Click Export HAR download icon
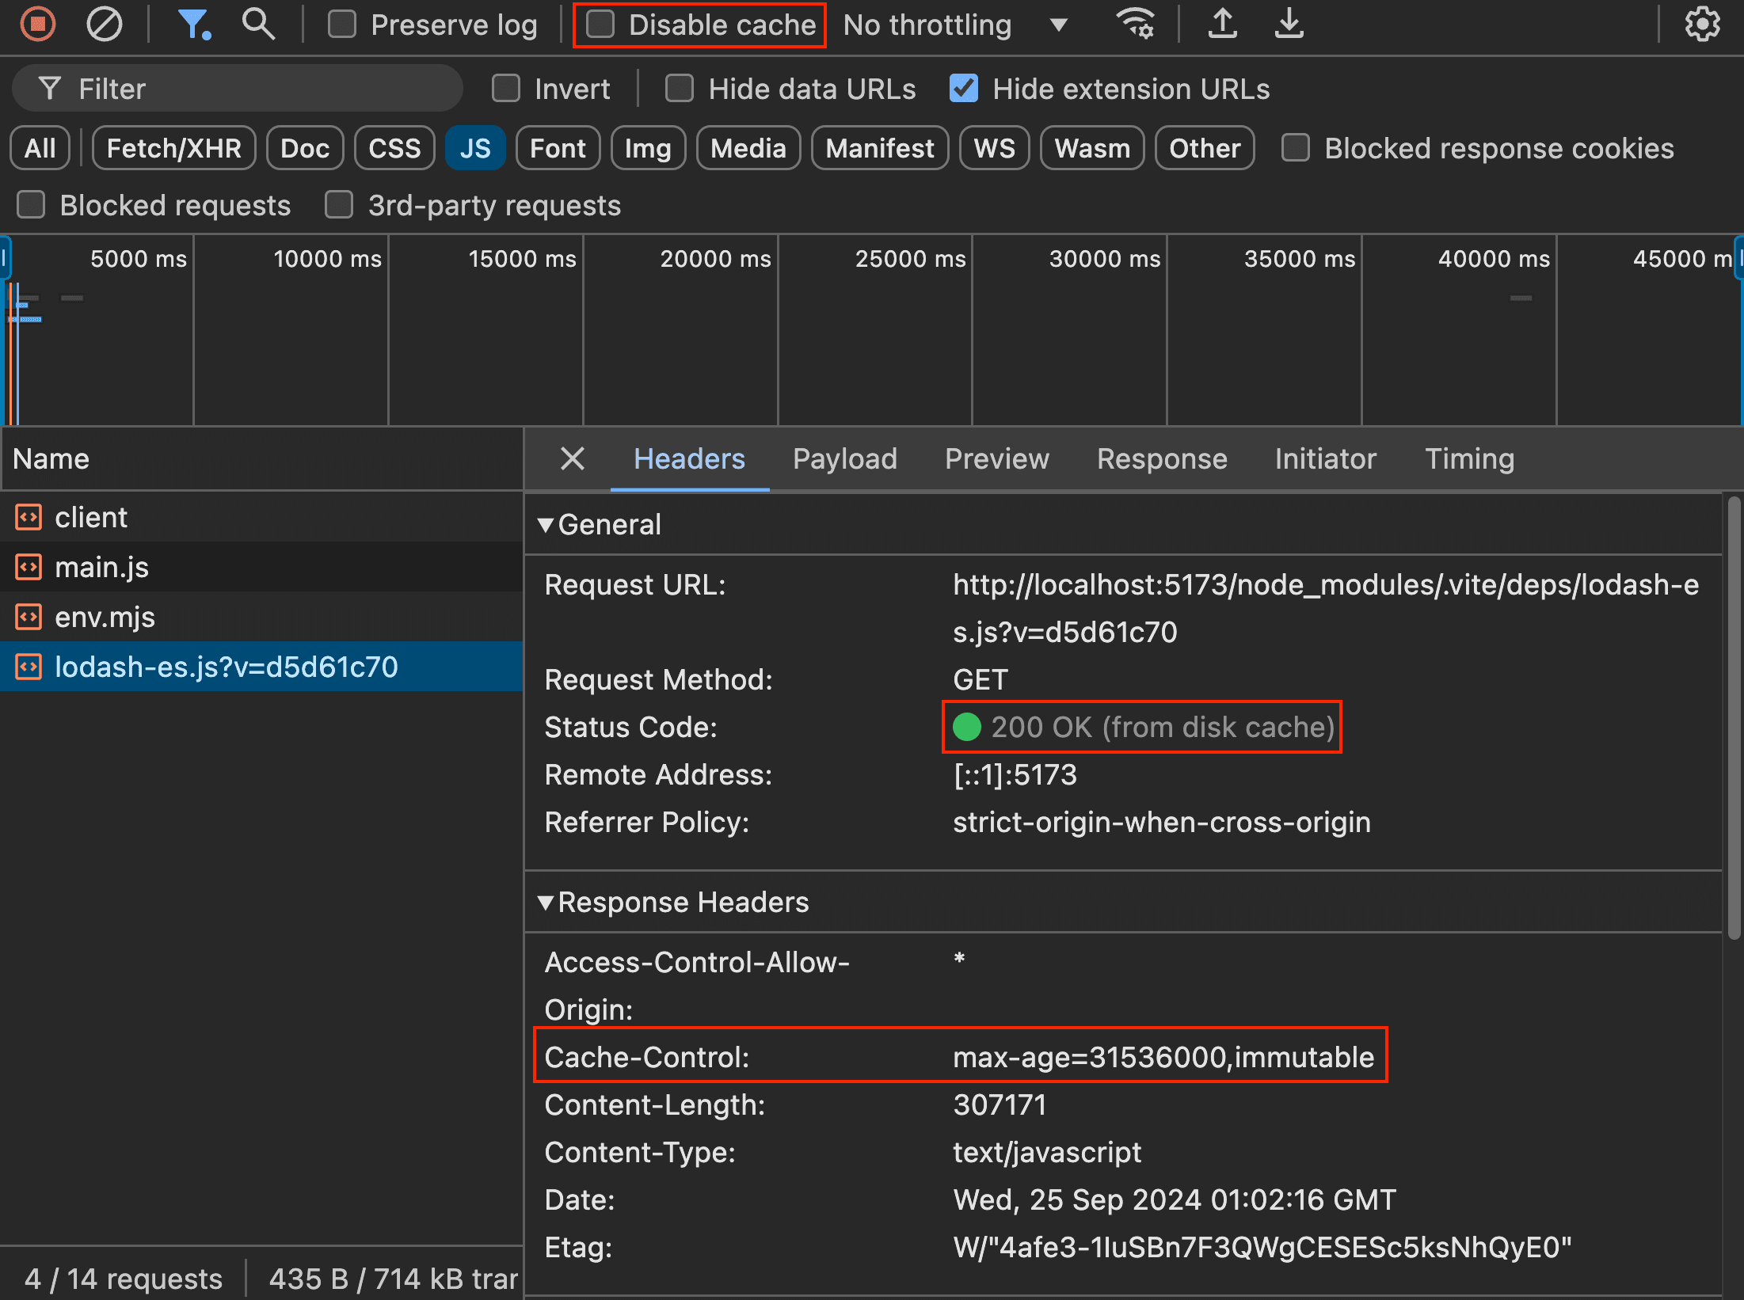The image size is (1744, 1300). pos(1289,25)
